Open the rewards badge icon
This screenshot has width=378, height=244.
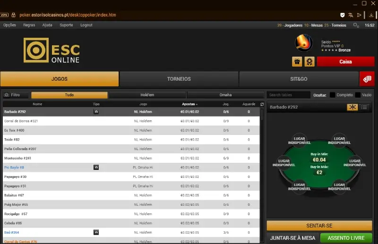coord(309,62)
